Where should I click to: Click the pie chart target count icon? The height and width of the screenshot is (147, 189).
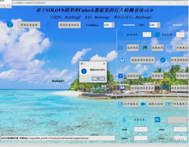(157, 35)
